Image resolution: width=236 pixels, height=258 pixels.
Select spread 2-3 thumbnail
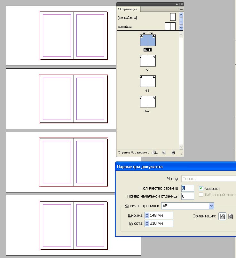tap(148, 61)
